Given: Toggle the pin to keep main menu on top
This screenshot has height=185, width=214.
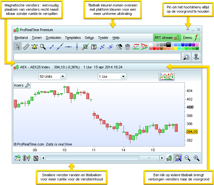Looking at the screenshot, I should (188, 30).
